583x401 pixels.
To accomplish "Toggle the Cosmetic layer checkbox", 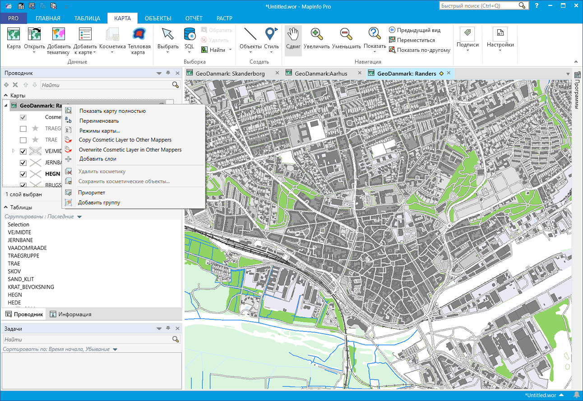I will pos(23,117).
